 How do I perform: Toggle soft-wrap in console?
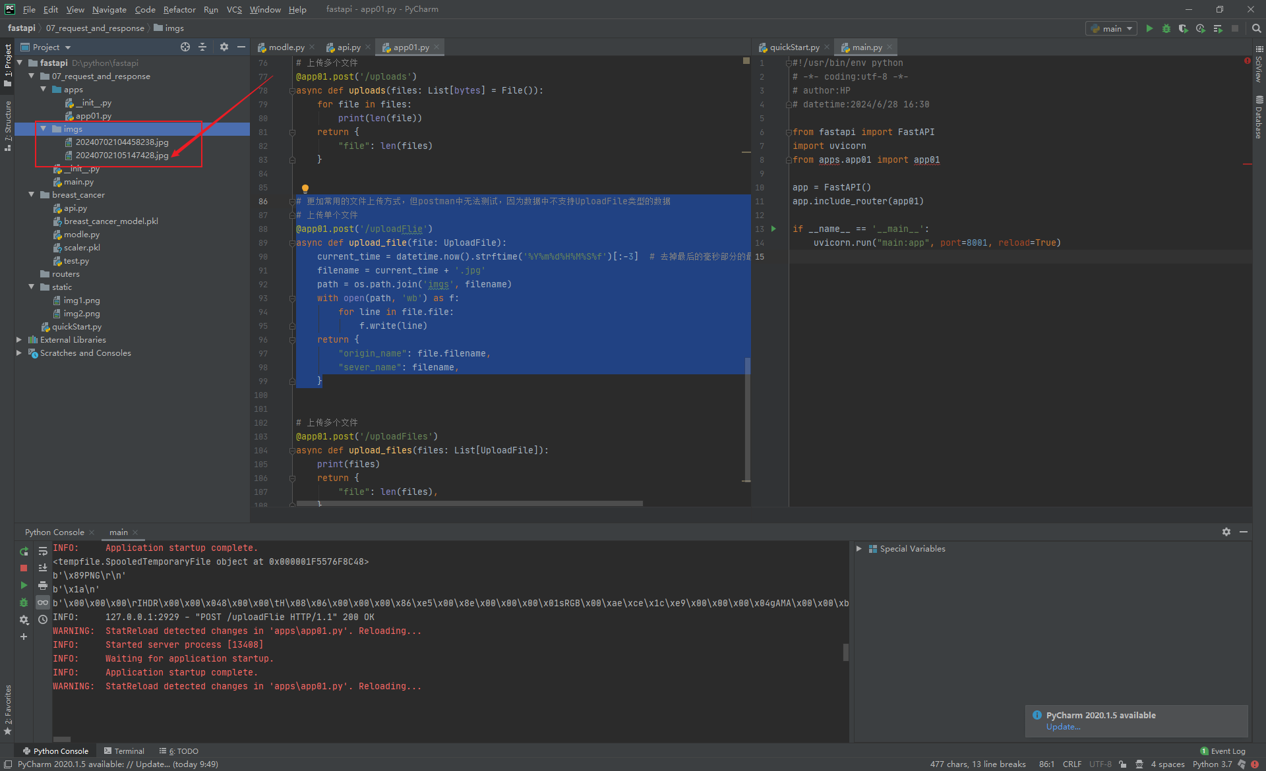pyautogui.click(x=43, y=551)
